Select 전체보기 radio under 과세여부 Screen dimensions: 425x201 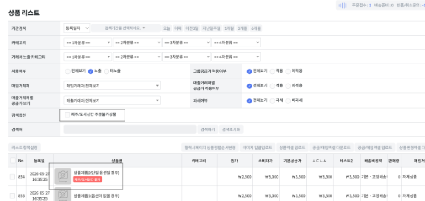[x=249, y=100]
